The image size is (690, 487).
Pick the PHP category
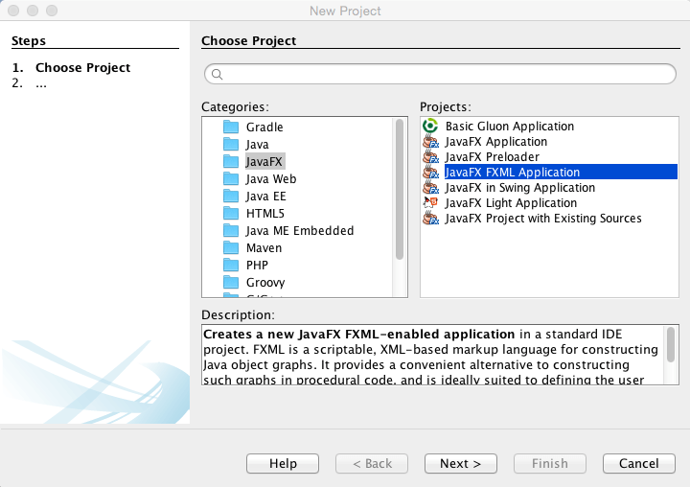(257, 266)
